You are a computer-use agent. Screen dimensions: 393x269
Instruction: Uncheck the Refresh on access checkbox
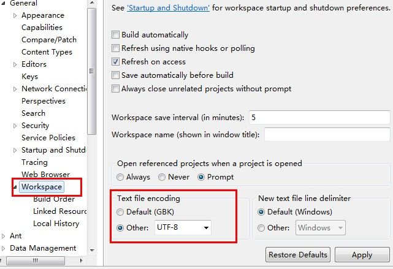coord(115,62)
